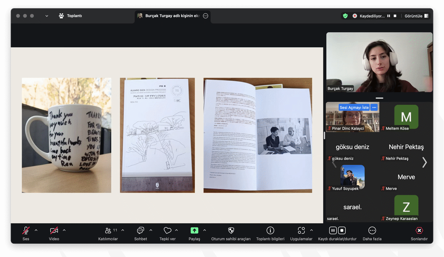The height and width of the screenshot is (257, 444).
Task: Unmute microphone with the Ses button
Action: pyautogui.click(x=26, y=231)
